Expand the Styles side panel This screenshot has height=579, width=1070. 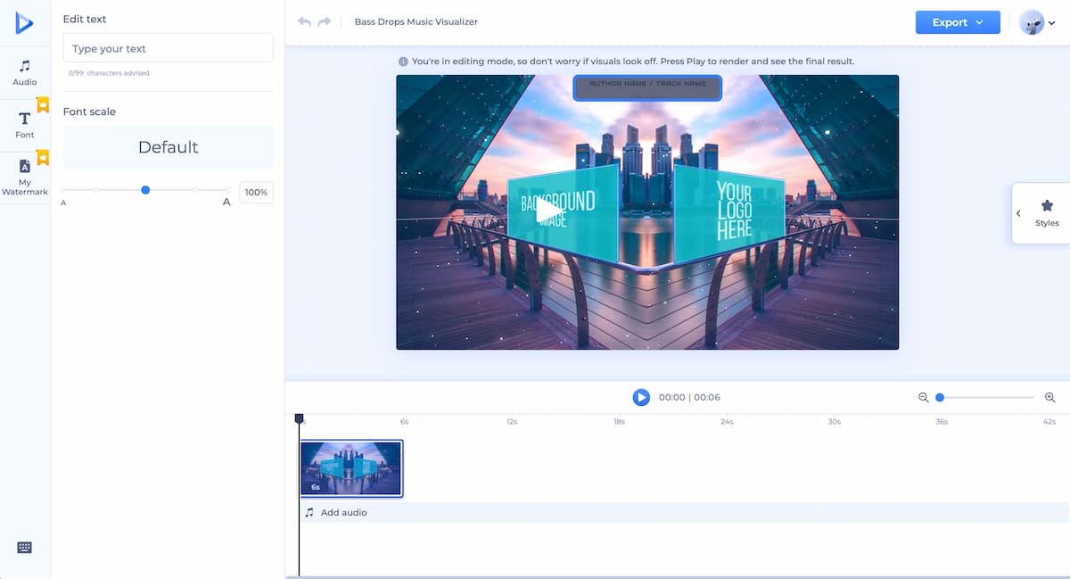click(1018, 213)
